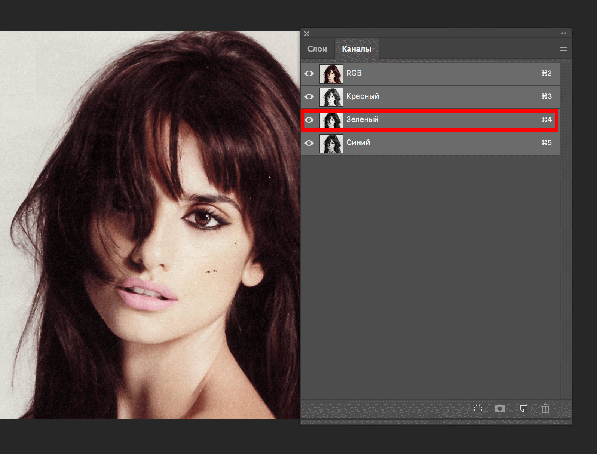Image resolution: width=597 pixels, height=454 pixels.
Task: Toggle visibility of Красный channel
Action: point(309,97)
